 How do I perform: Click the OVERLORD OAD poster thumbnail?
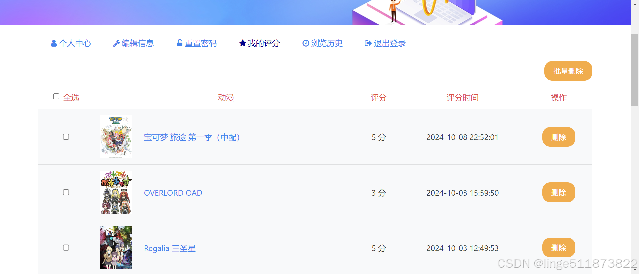click(x=116, y=192)
